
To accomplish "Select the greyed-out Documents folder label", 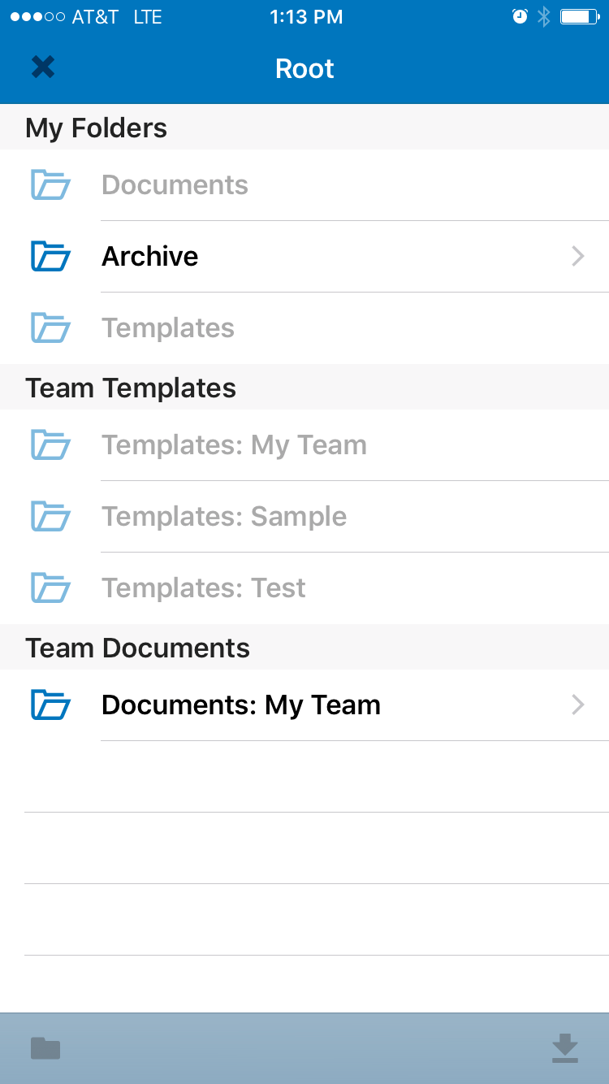I will click(x=175, y=185).
